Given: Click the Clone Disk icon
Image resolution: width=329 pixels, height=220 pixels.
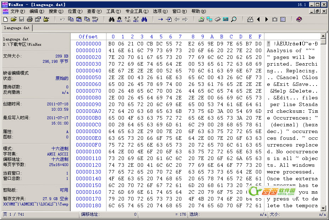Looking at the screenshot, I should pos(209,20).
